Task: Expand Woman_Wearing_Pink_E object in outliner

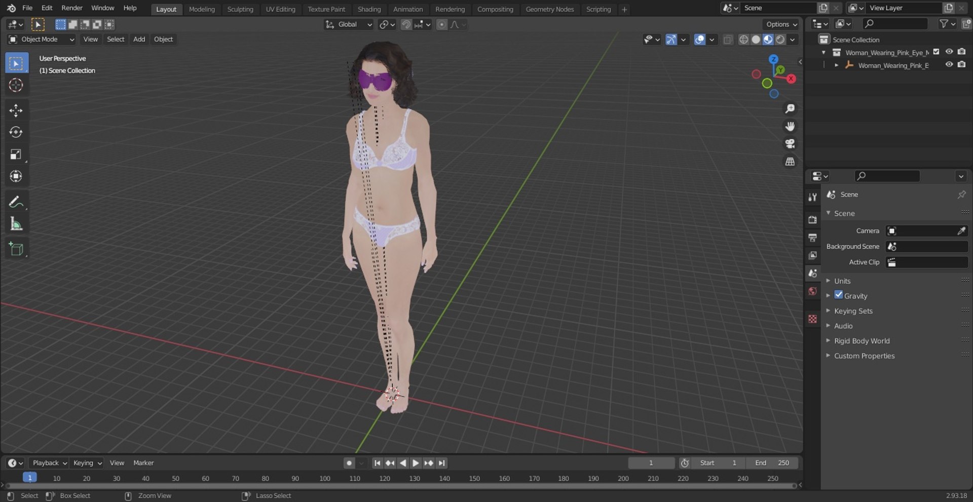Action: 837,65
